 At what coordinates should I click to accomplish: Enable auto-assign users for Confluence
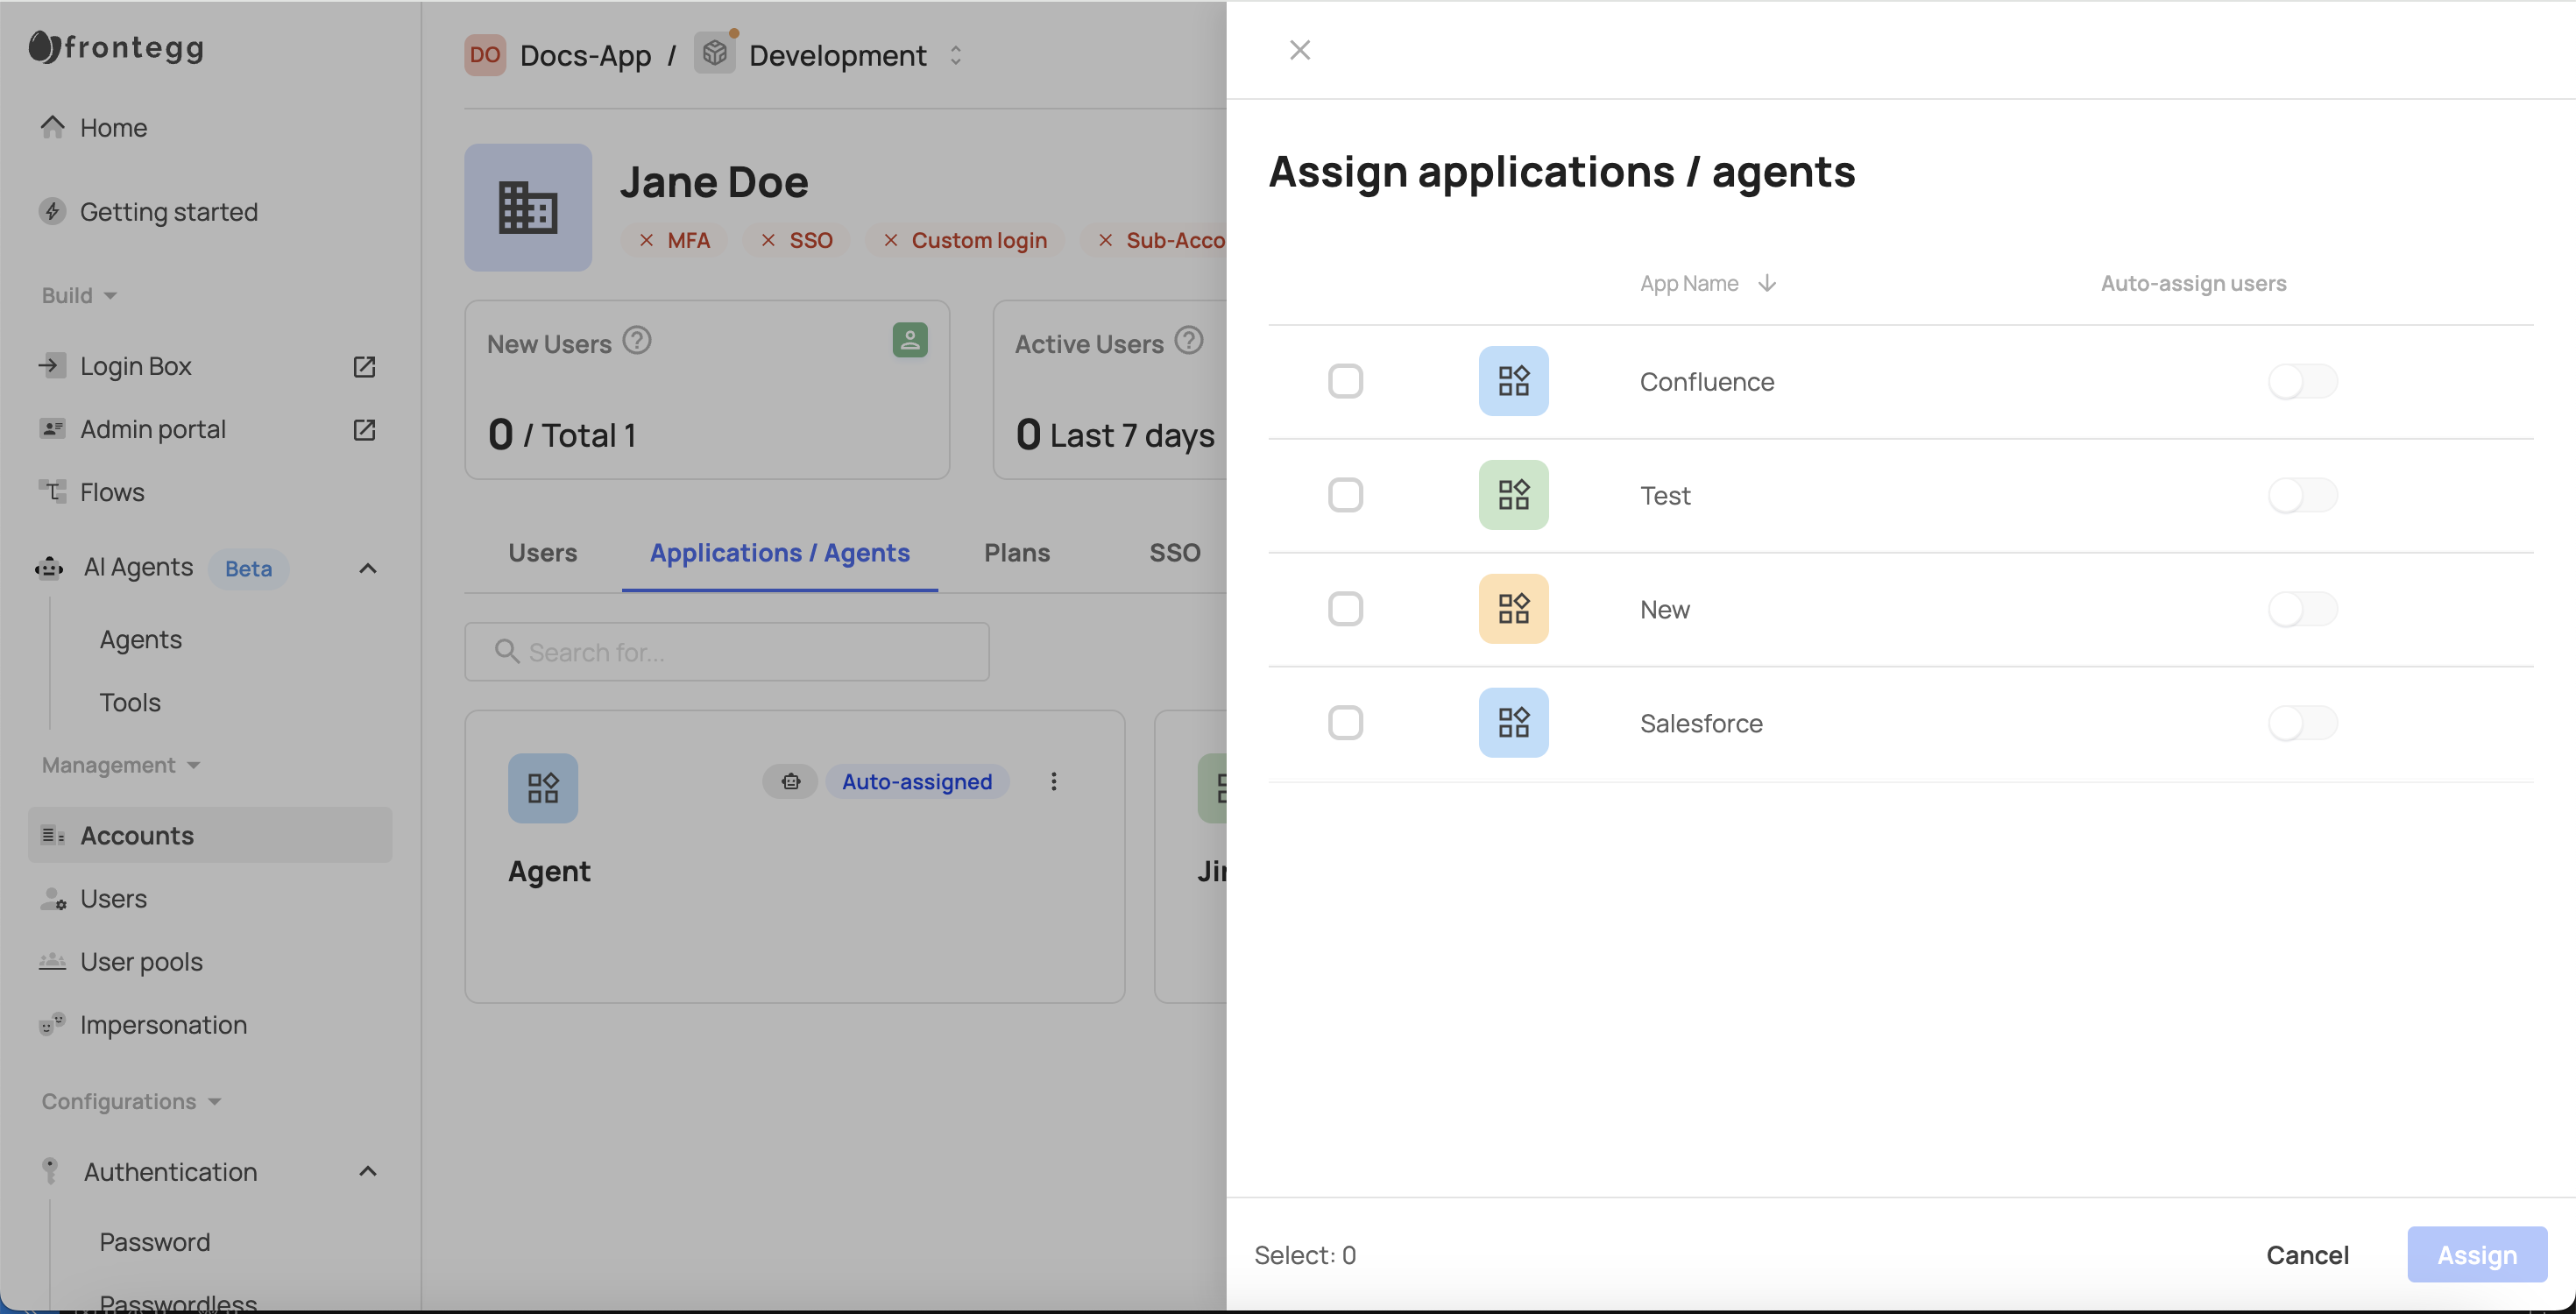[2303, 381]
